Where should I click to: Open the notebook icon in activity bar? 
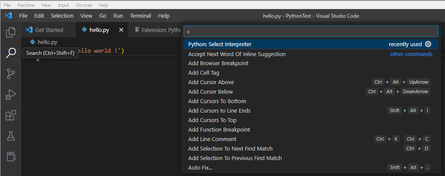(11, 157)
